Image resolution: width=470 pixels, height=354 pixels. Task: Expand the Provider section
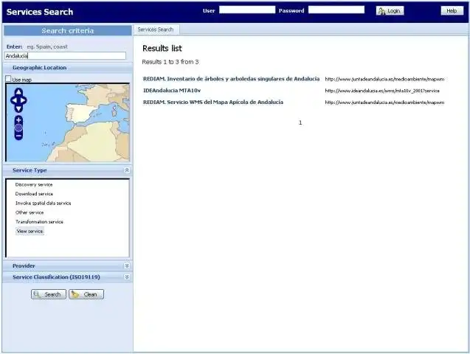tap(127, 265)
